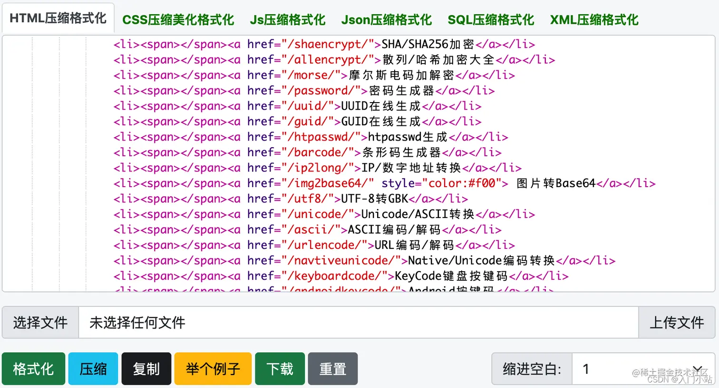Click the green 格式化 format button
The height and width of the screenshot is (388, 719).
pos(33,369)
